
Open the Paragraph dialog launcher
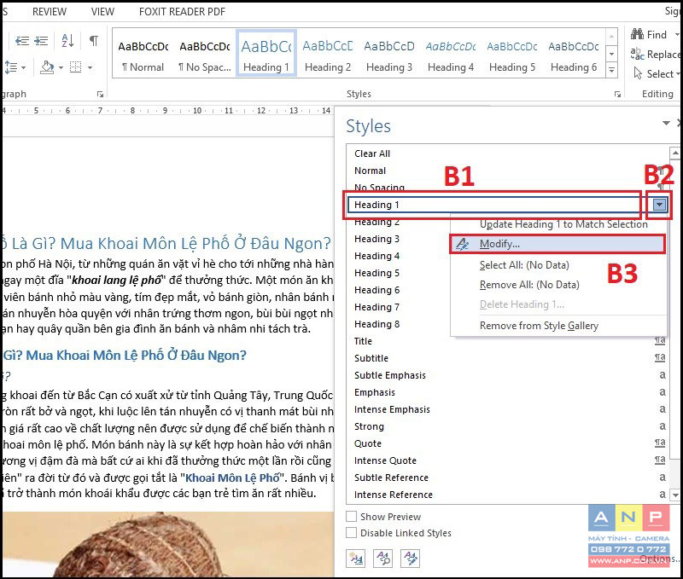pos(101,94)
